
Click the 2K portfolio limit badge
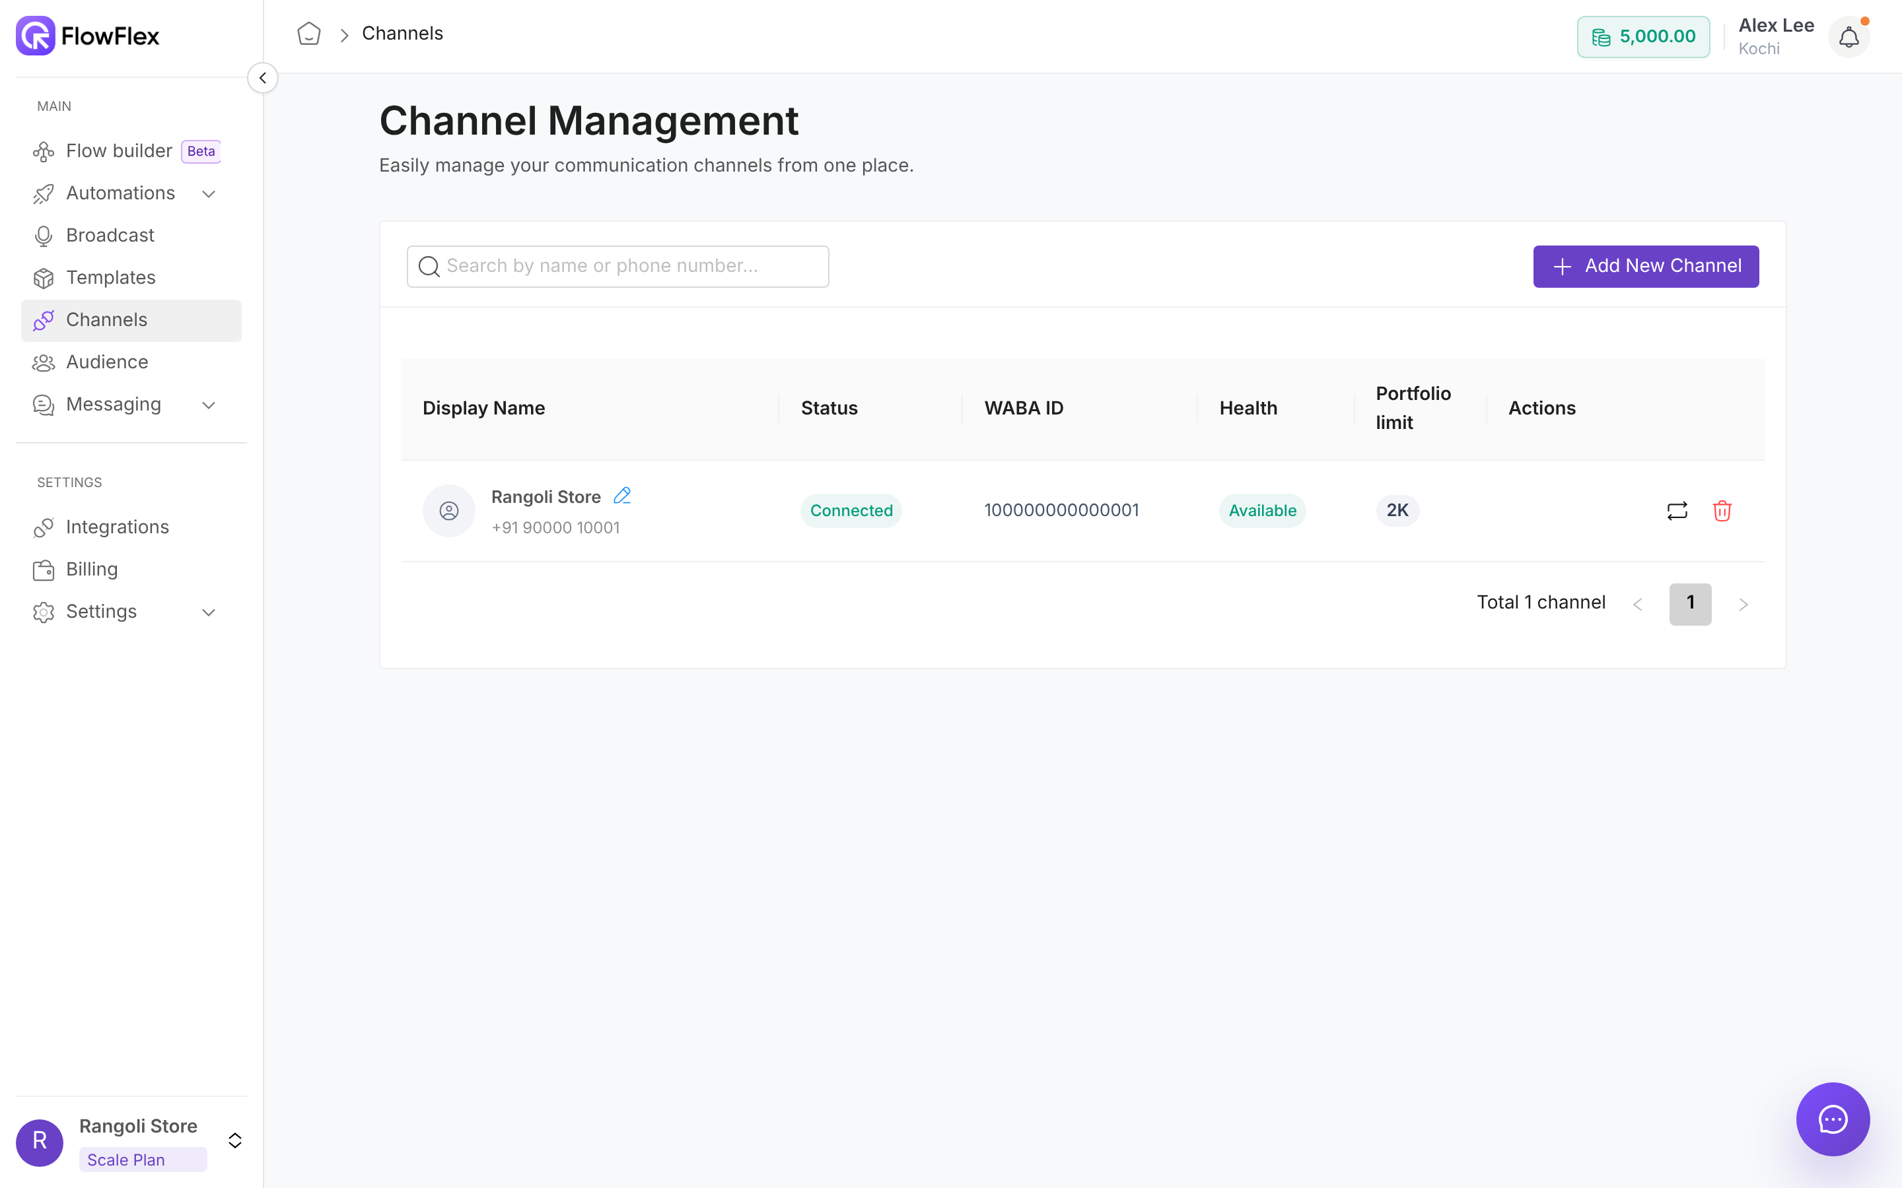[1397, 511]
